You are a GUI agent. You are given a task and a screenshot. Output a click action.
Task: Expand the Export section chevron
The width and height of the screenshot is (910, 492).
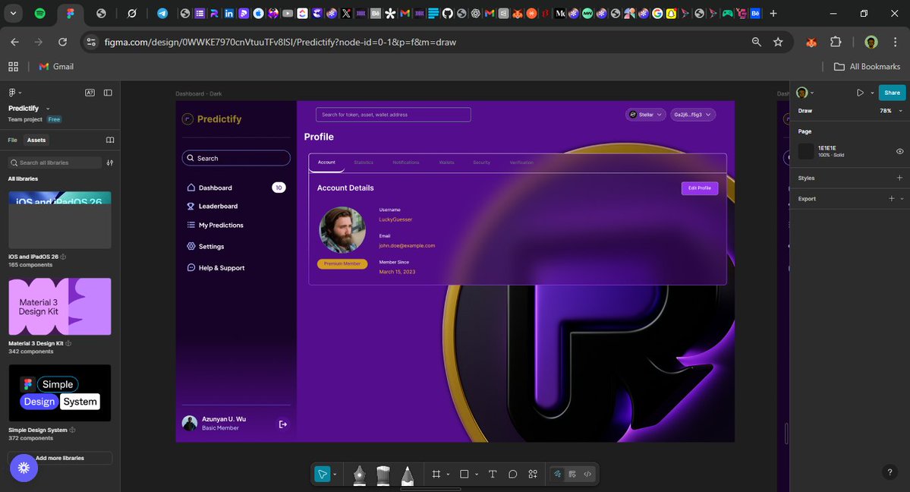click(902, 199)
